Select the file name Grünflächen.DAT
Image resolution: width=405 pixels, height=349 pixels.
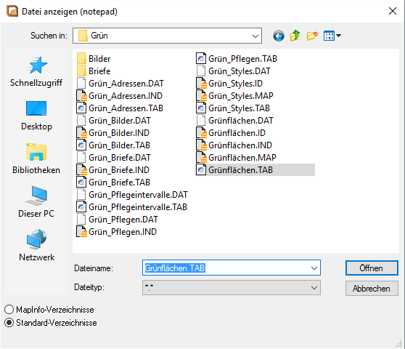(x=241, y=121)
